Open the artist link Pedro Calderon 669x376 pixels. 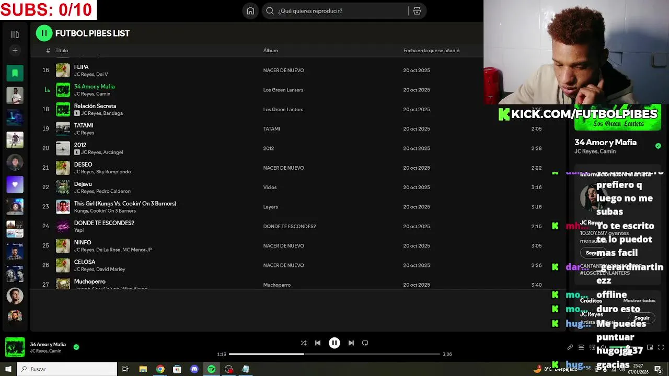[113, 191]
